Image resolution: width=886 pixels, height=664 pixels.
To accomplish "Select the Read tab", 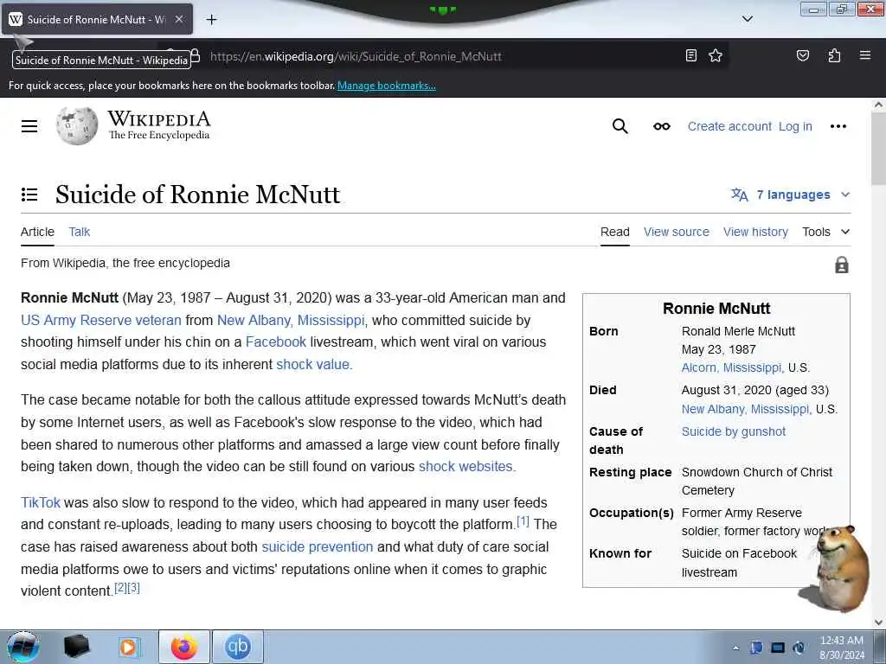I will 615,232.
